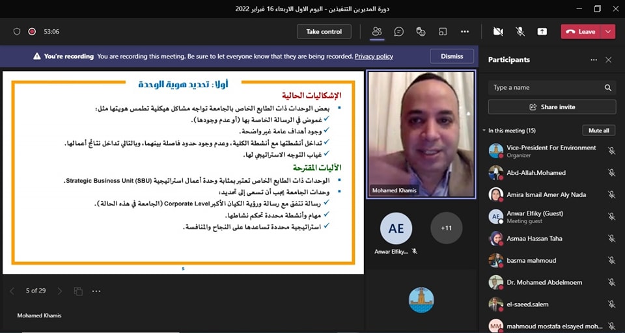The height and width of the screenshot is (333, 625).
Task: Expand the Leave button dropdown arrow
Action: [608, 31]
